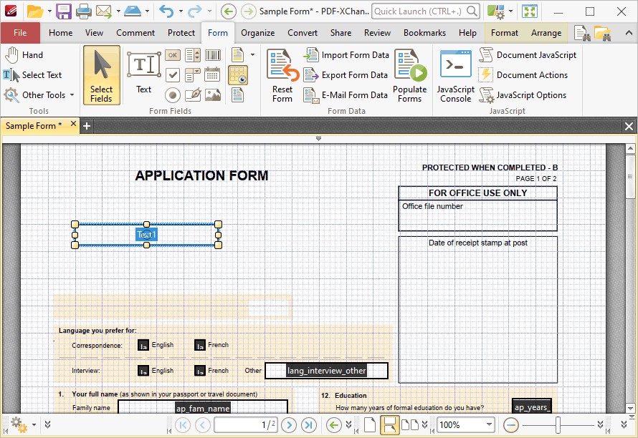Open the zoom level 100% dropdown
The image size is (638, 438).
pyautogui.click(x=489, y=424)
